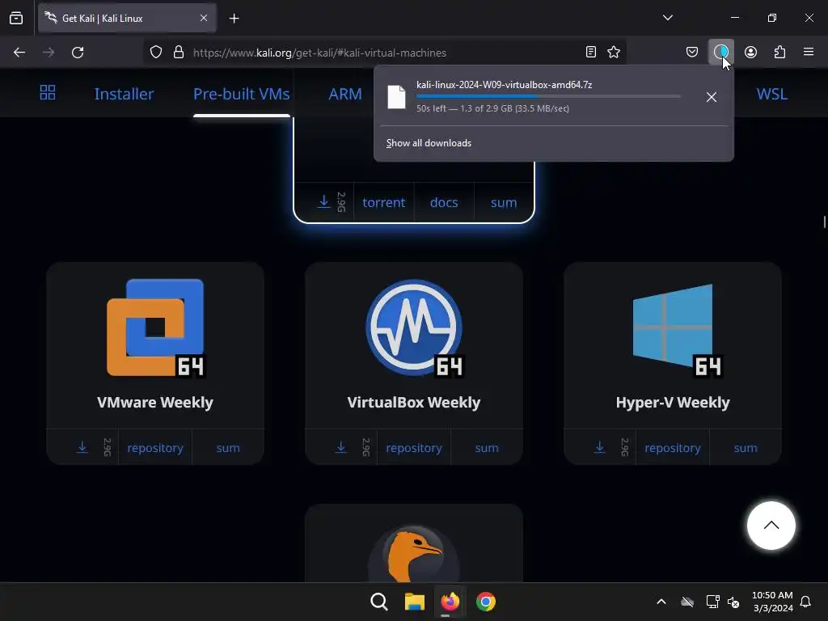828x621 pixels.
Task: Select the Pre-built VMs tab
Action: point(241,94)
